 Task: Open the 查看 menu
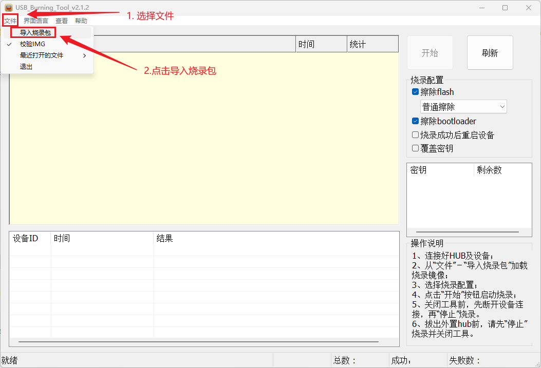pyautogui.click(x=62, y=21)
